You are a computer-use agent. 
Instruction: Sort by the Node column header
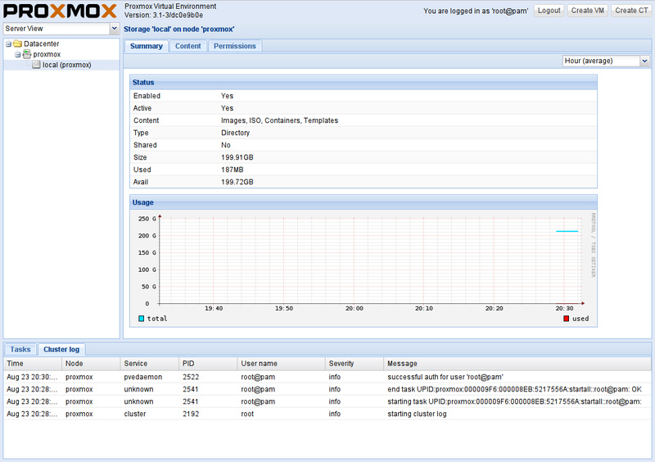point(91,364)
